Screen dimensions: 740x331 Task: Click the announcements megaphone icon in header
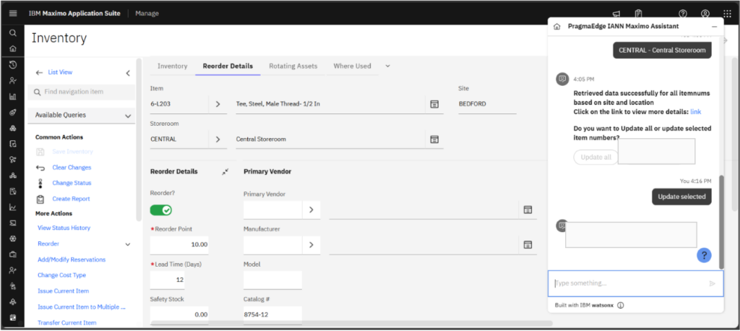[616, 14]
